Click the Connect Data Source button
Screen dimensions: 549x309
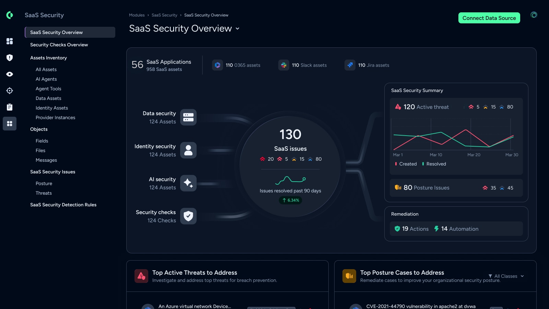click(x=489, y=18)
